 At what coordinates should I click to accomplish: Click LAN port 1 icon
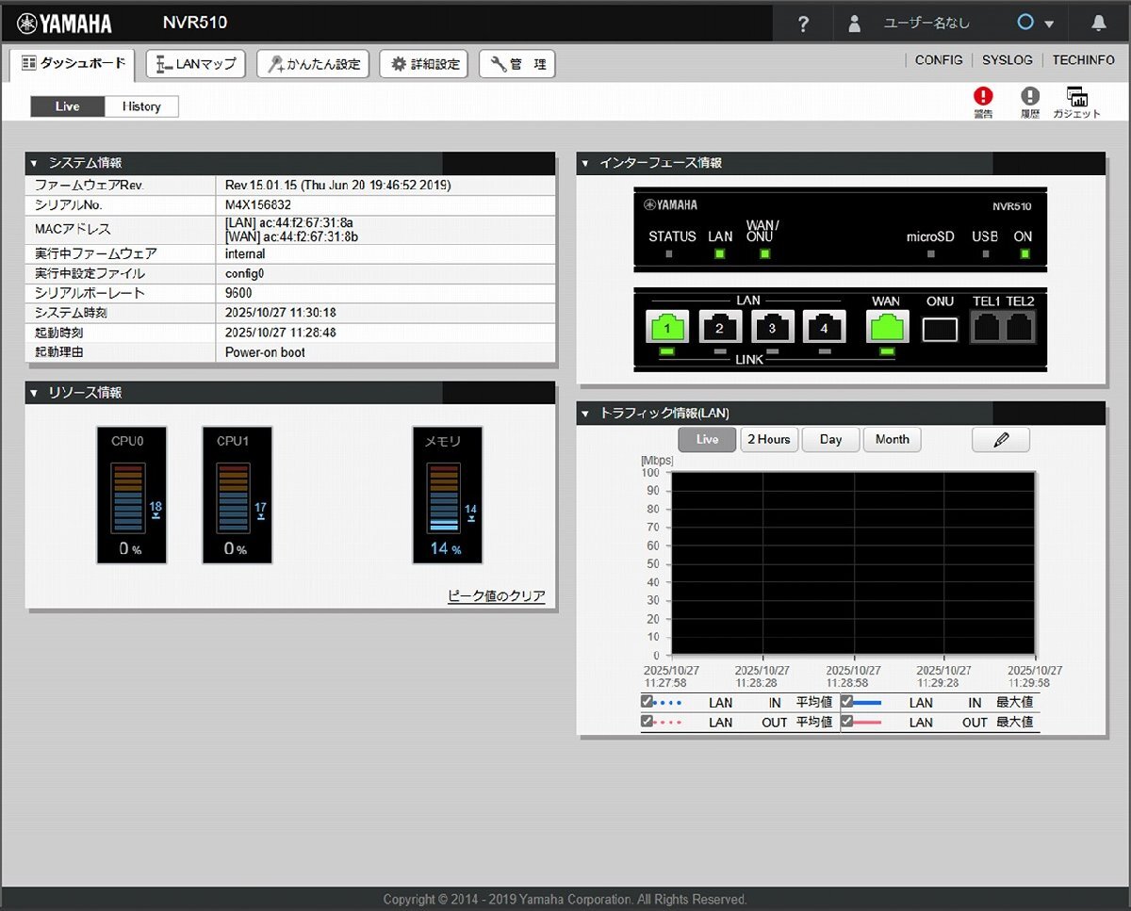pyautogui.click(x=668, y=327)
